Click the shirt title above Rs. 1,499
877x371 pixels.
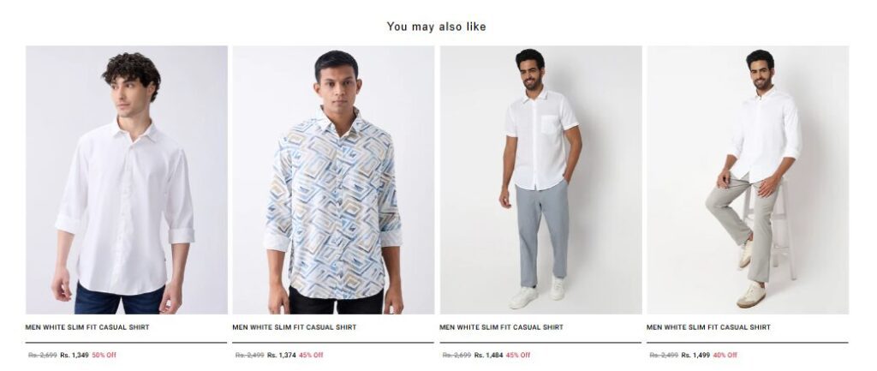point(708,327)
